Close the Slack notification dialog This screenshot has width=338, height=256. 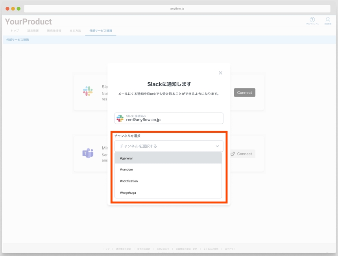[220, 73]
